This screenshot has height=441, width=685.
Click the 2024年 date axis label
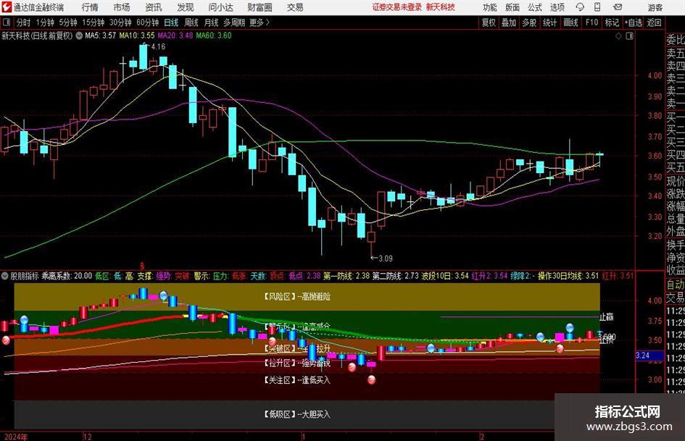click(16, 437)
